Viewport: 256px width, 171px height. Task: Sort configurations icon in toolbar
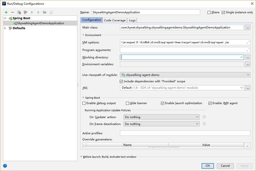[x=51, y=12]
